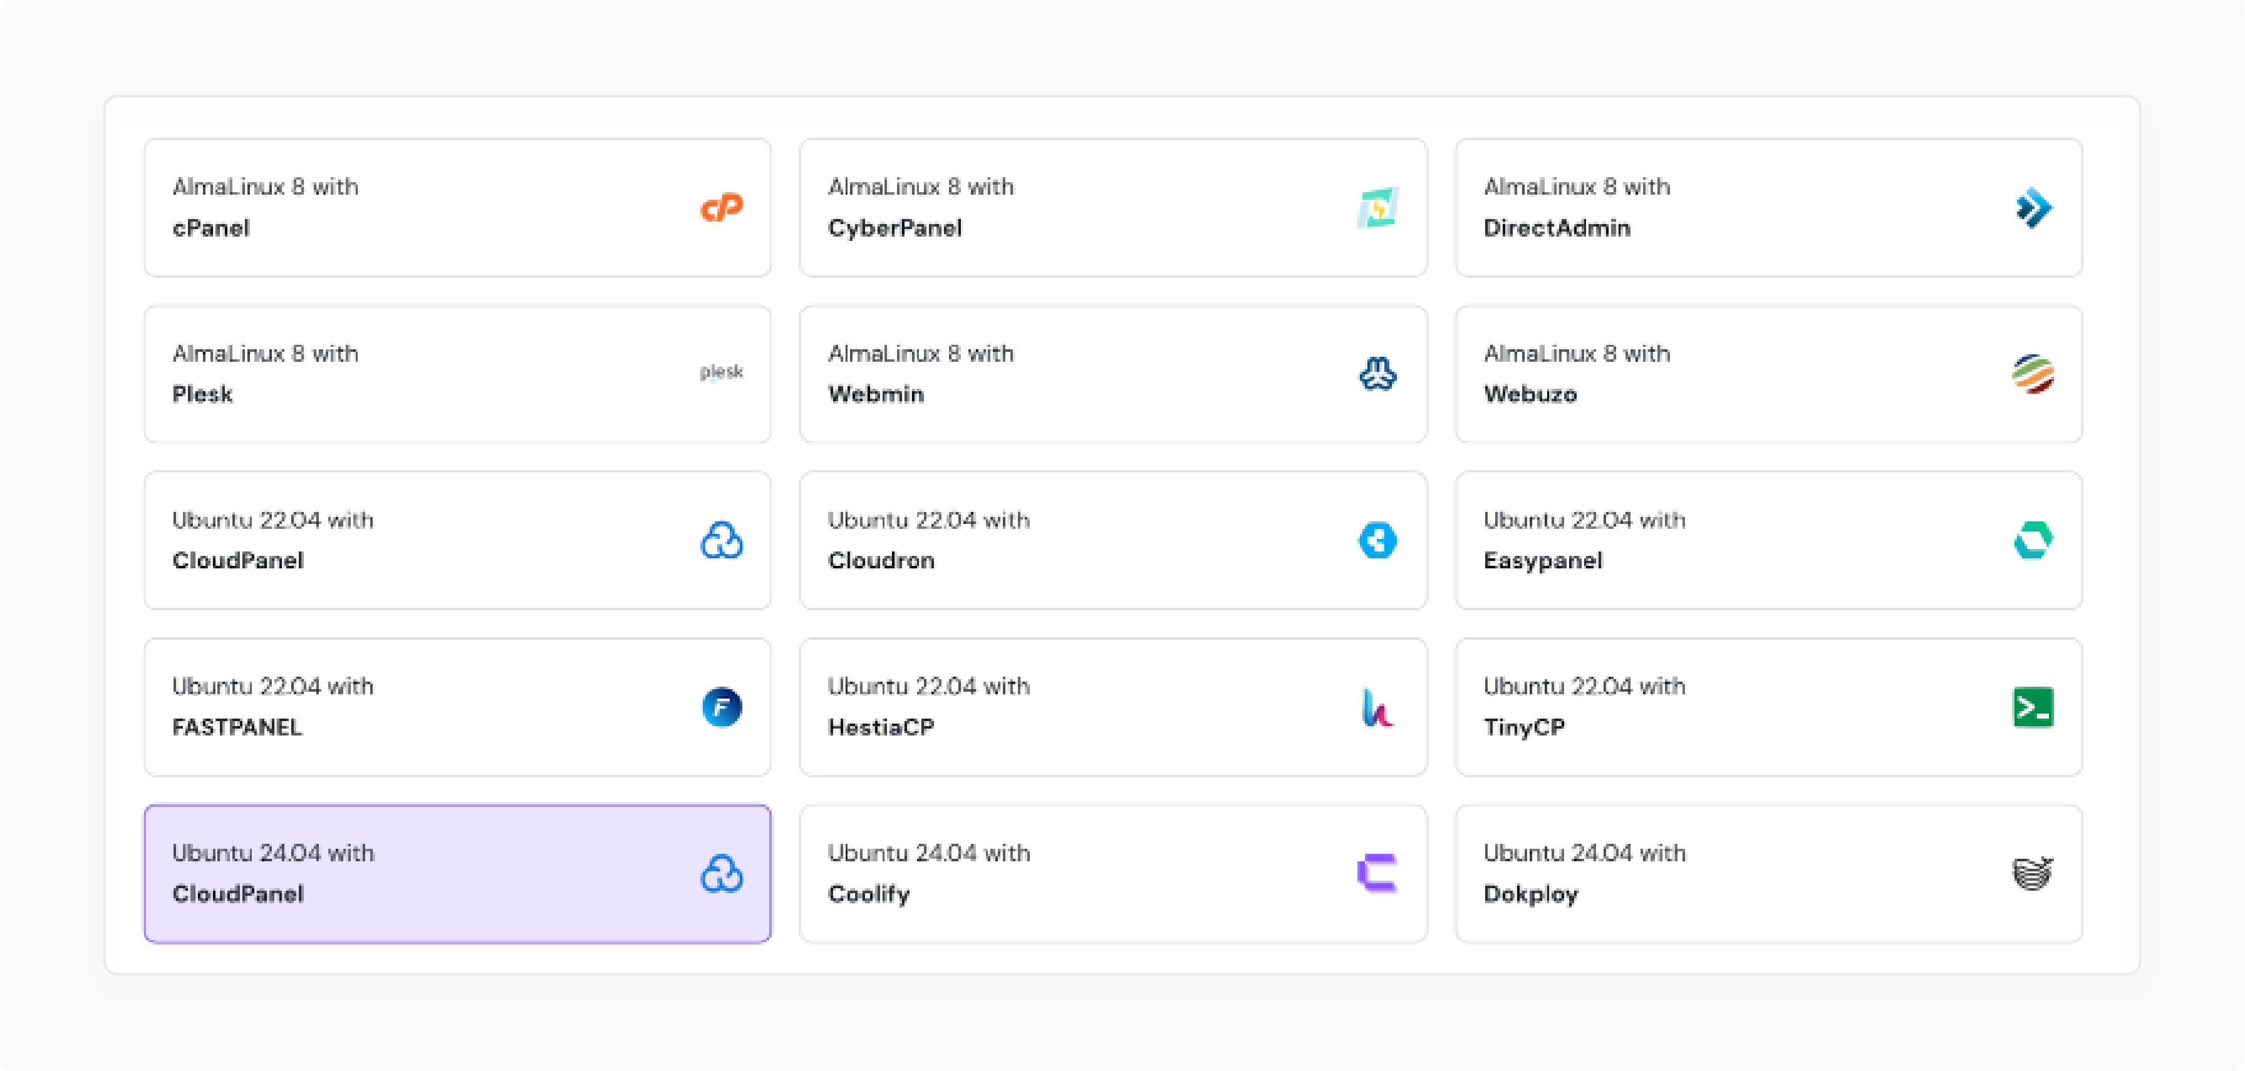
Task: Click 'AlmaLinux 8 with' above Webmin
Action: (920, 352)
